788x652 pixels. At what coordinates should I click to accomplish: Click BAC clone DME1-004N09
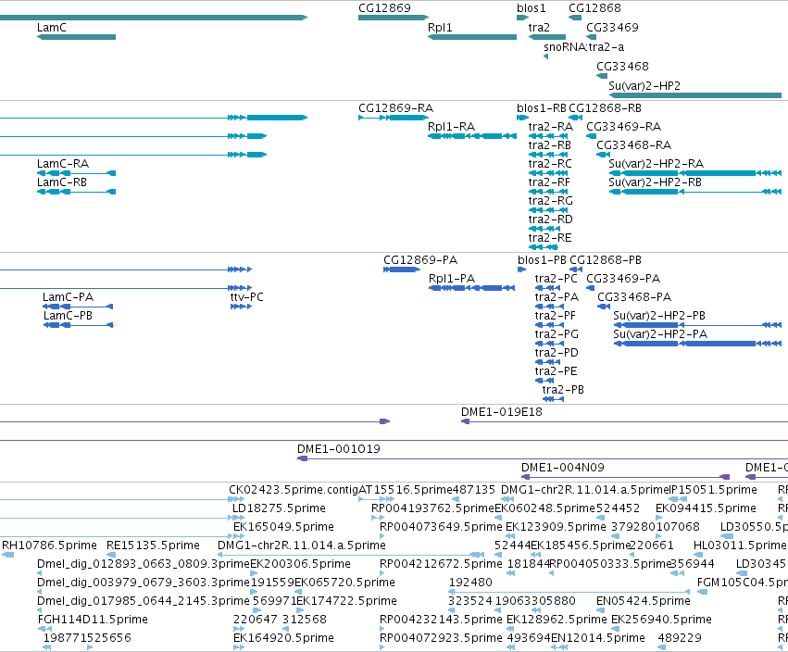click(x=626, y=477)
